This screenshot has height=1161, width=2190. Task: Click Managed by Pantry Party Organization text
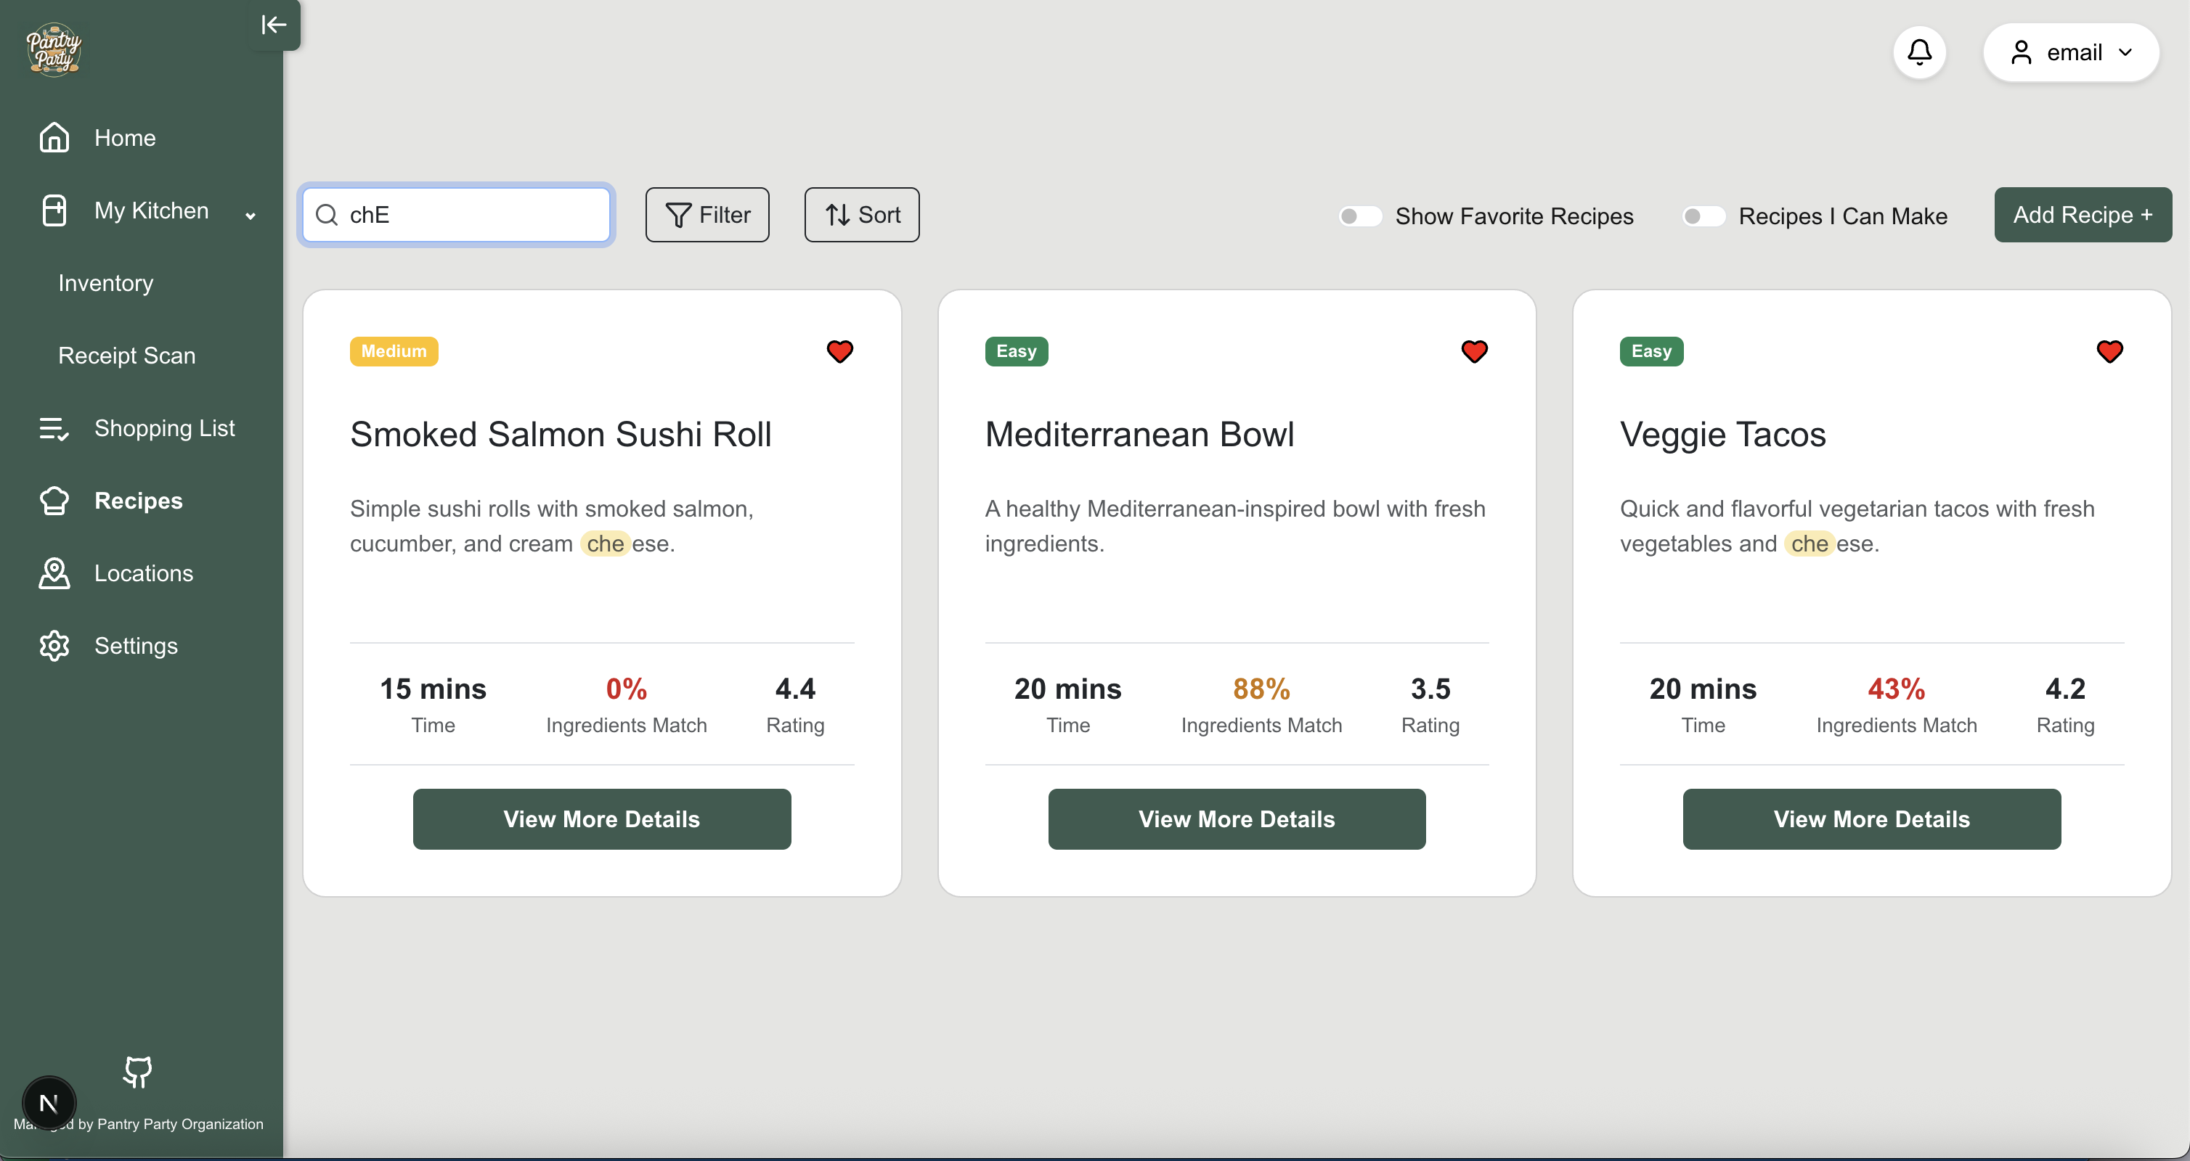click(139, 1124)
